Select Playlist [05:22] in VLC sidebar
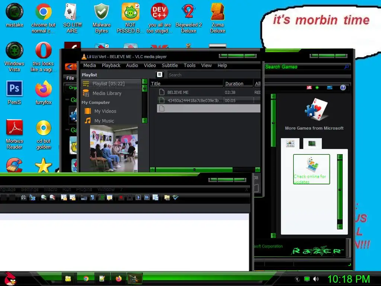The height and width of the screenshot is (286, 381). point(111,83)
